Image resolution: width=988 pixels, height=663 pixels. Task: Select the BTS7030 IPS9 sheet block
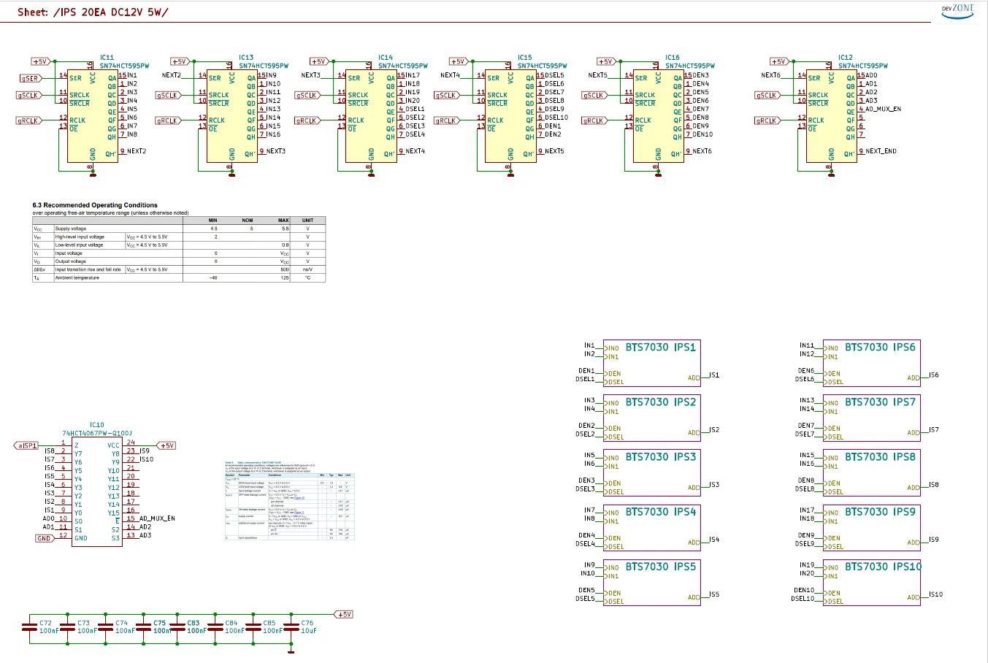872,527
